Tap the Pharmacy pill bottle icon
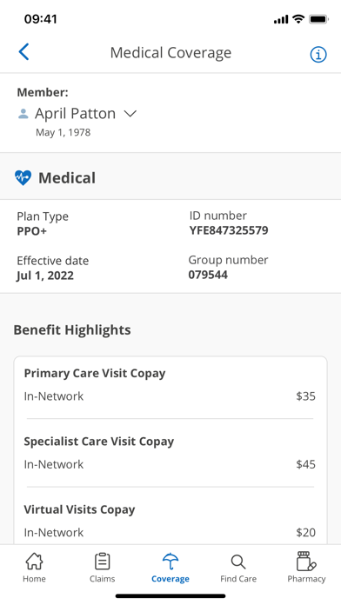Viewport: 341px width, 605px height. pos(306,561)
